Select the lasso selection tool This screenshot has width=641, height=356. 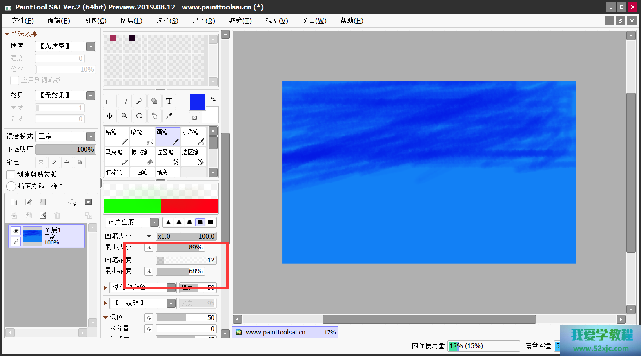[125, 101]
